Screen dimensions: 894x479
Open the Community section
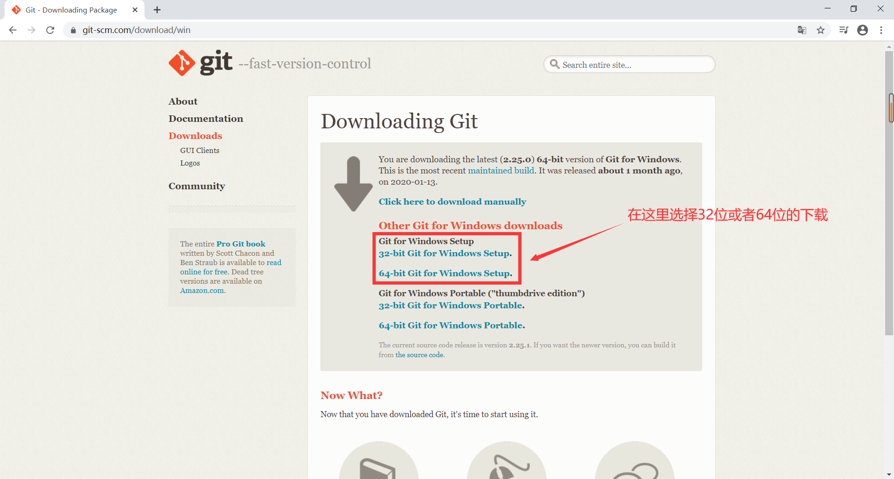tap(197, 186)
